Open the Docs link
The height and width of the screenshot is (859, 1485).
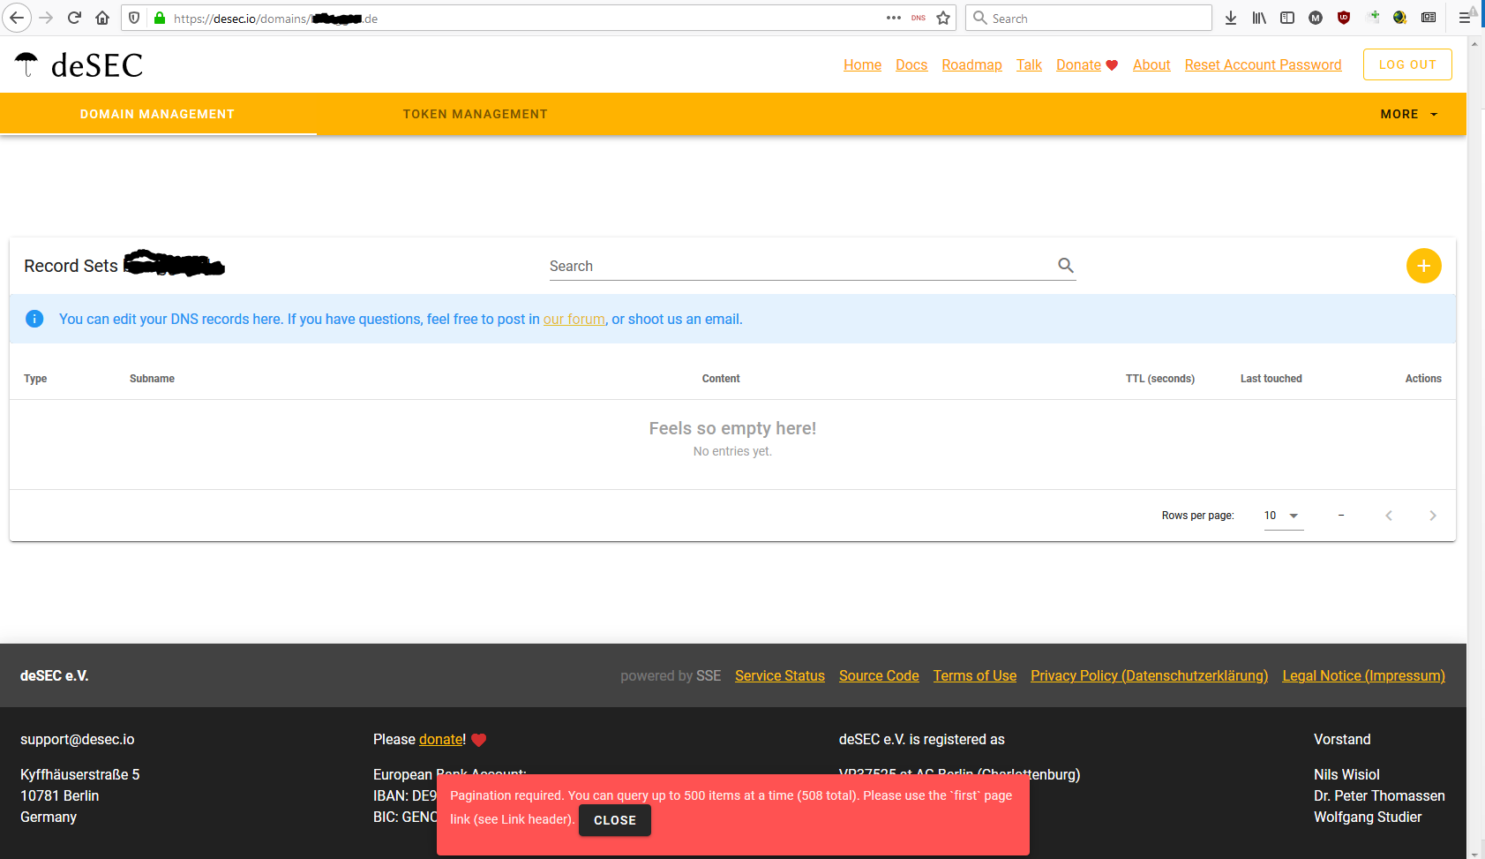(x=911, y=64)
